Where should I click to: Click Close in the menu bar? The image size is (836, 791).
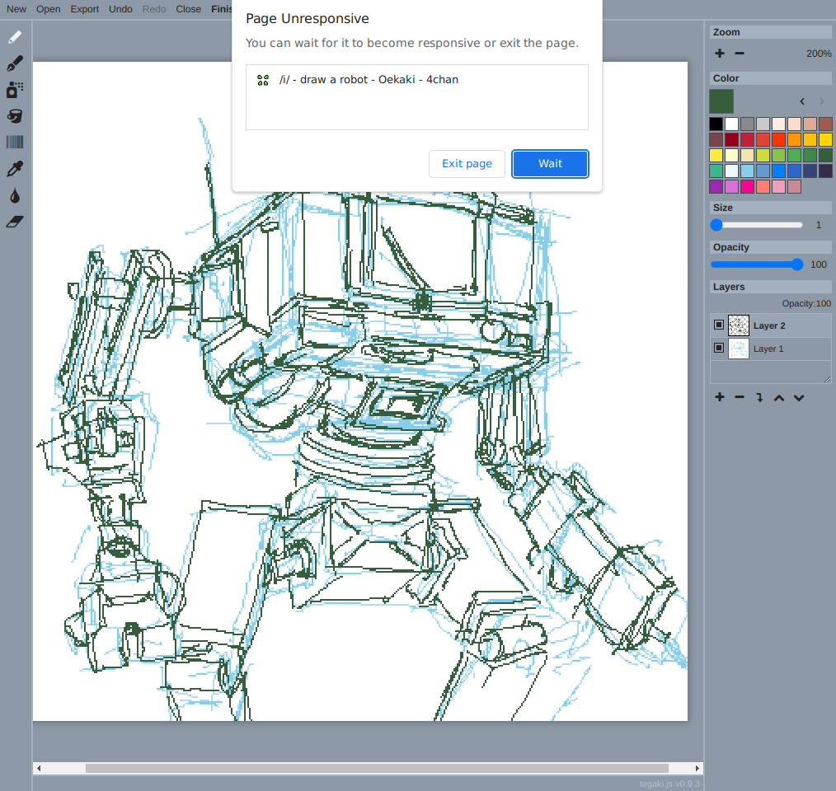tap(189, 9)
